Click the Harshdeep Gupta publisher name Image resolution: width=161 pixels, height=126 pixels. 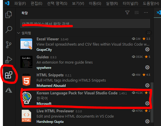point(50,122)
